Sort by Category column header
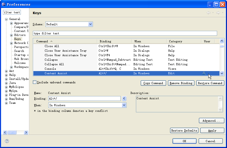The width and height of the screenshot is (227, 148). pos(184,42)
